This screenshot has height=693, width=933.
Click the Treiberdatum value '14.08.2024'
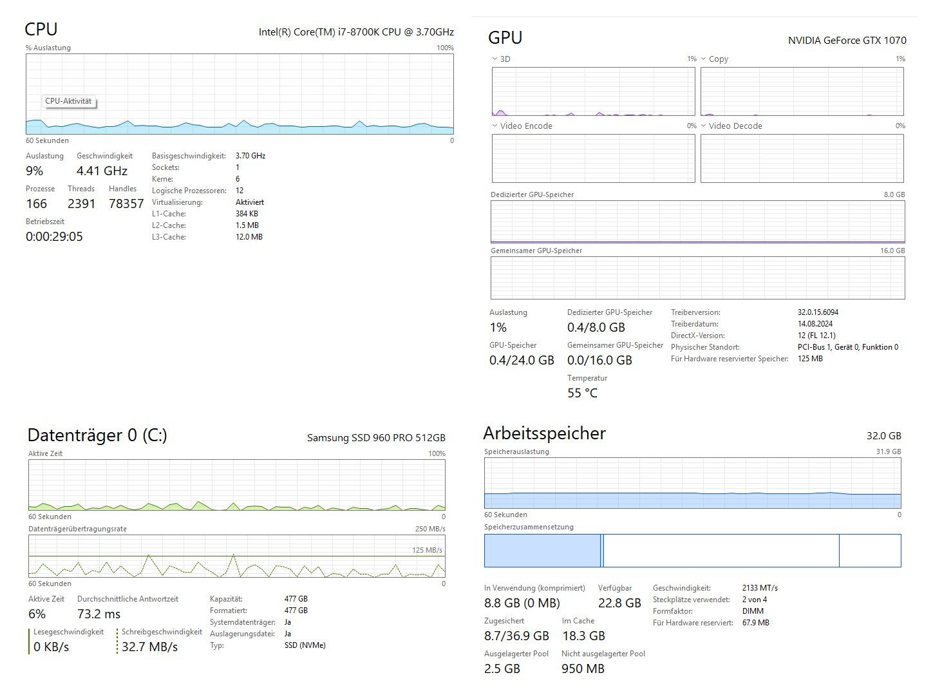(x=815, y=324)
